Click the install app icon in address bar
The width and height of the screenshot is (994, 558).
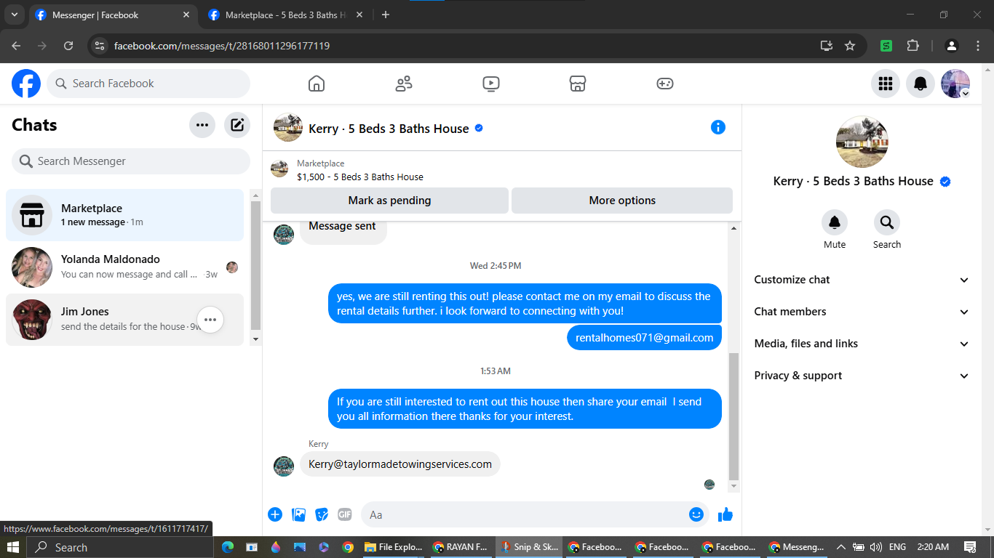click(827, 46)
